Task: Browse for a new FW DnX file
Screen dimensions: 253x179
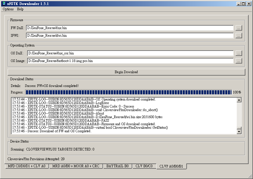Action: point(239,28)
